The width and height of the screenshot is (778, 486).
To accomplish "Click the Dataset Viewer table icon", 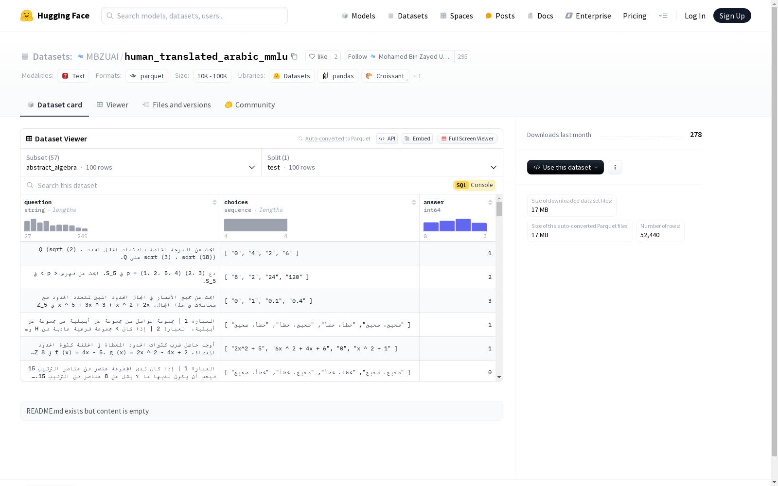I will 29,139.
